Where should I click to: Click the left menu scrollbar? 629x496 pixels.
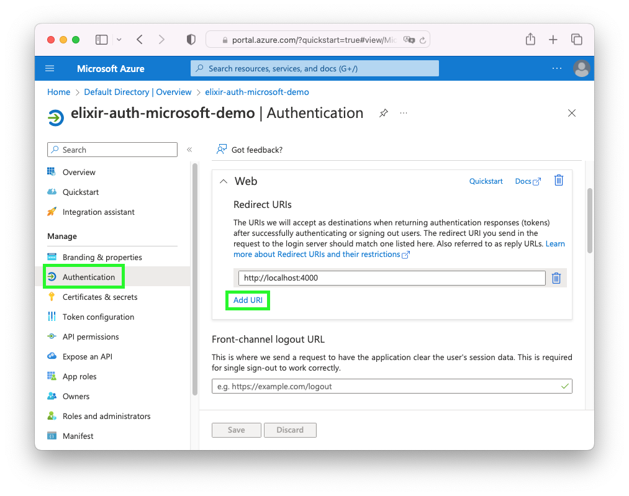(x=195, y=279)
